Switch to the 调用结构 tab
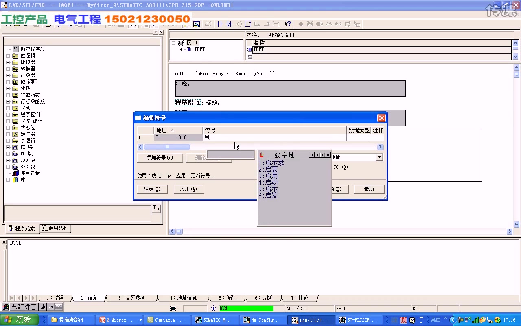Viewport: 521px width, 326px height. [55, 229]
